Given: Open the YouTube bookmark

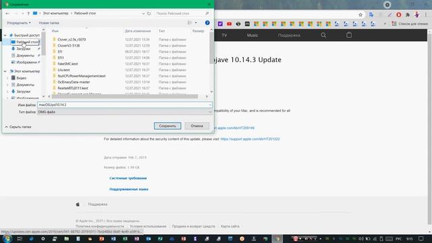Looking at the screenshot, I should (230, 24).
